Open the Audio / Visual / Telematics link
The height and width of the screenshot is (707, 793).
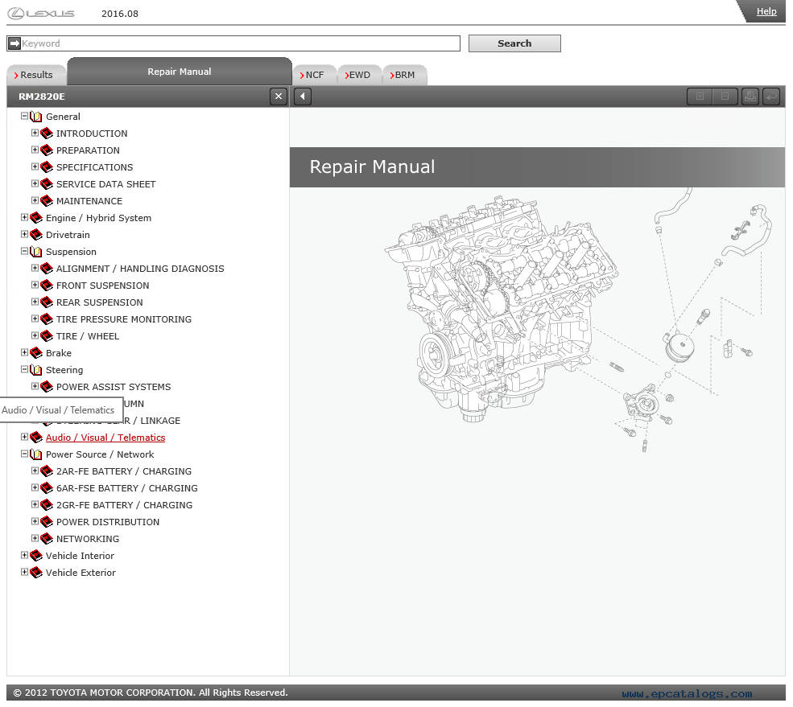105,438
